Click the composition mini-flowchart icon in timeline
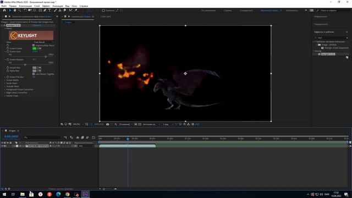The image size is (352, 198). point(65,137)
